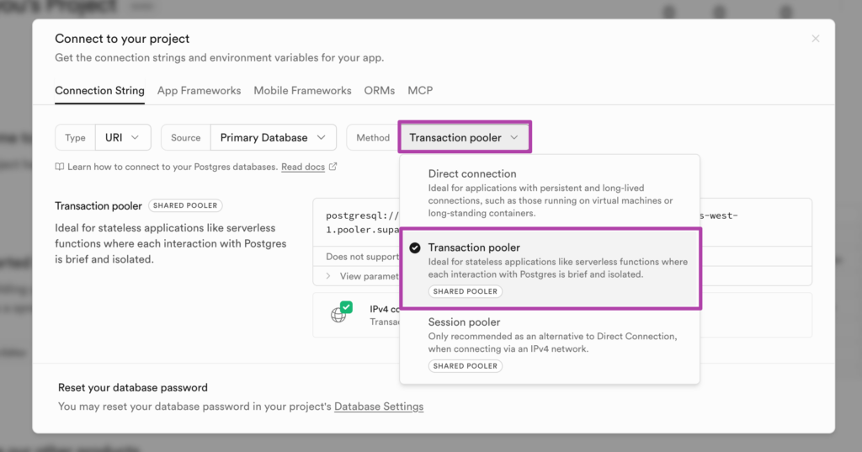Open the Type URI dropdown
Image resolution: width=862 pixels, height=452 pixels.
123,137
